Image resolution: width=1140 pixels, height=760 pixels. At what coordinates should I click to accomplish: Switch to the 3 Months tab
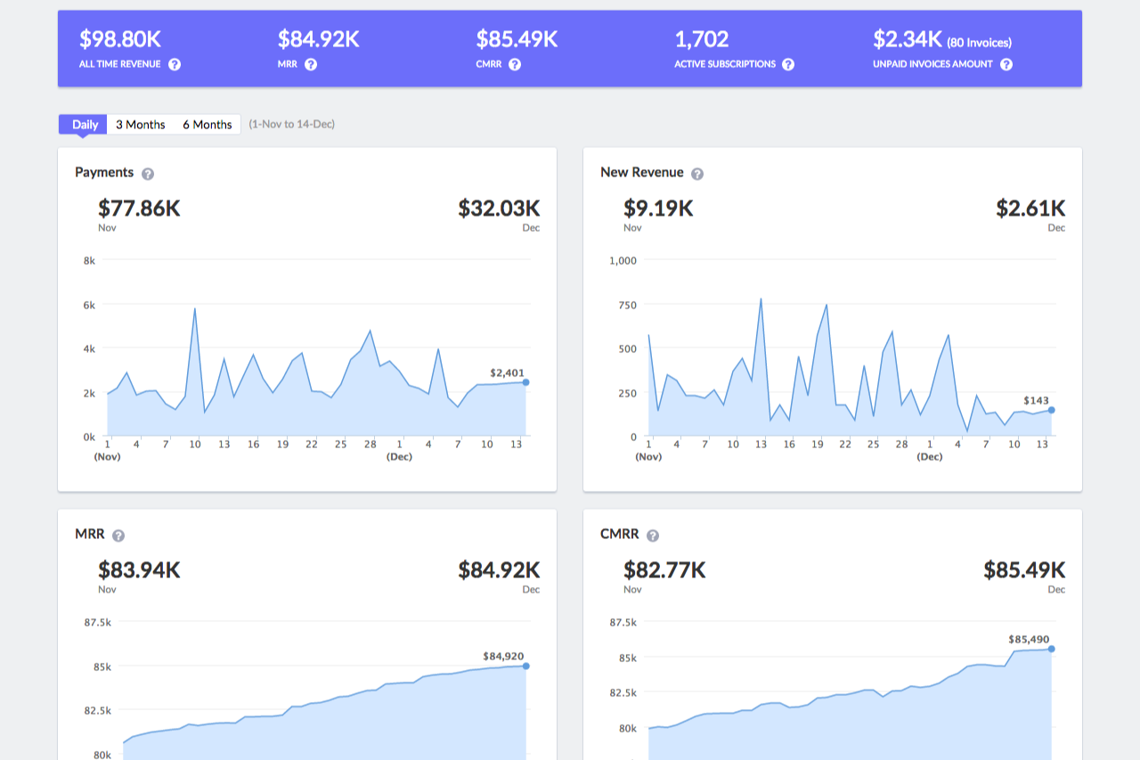point(141,125)
